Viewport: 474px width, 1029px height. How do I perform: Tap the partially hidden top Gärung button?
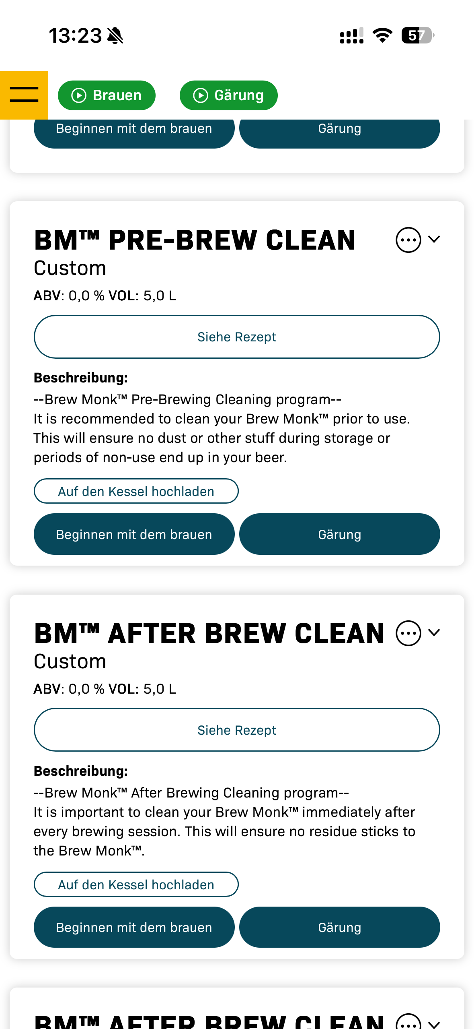(x=339, y=132)
